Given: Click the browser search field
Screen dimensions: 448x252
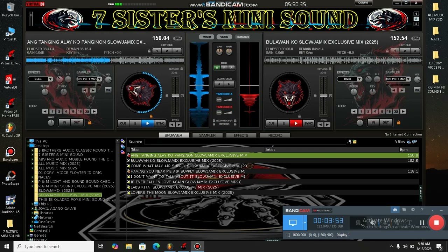Looking at the screenshot, I should pos(245,142).
